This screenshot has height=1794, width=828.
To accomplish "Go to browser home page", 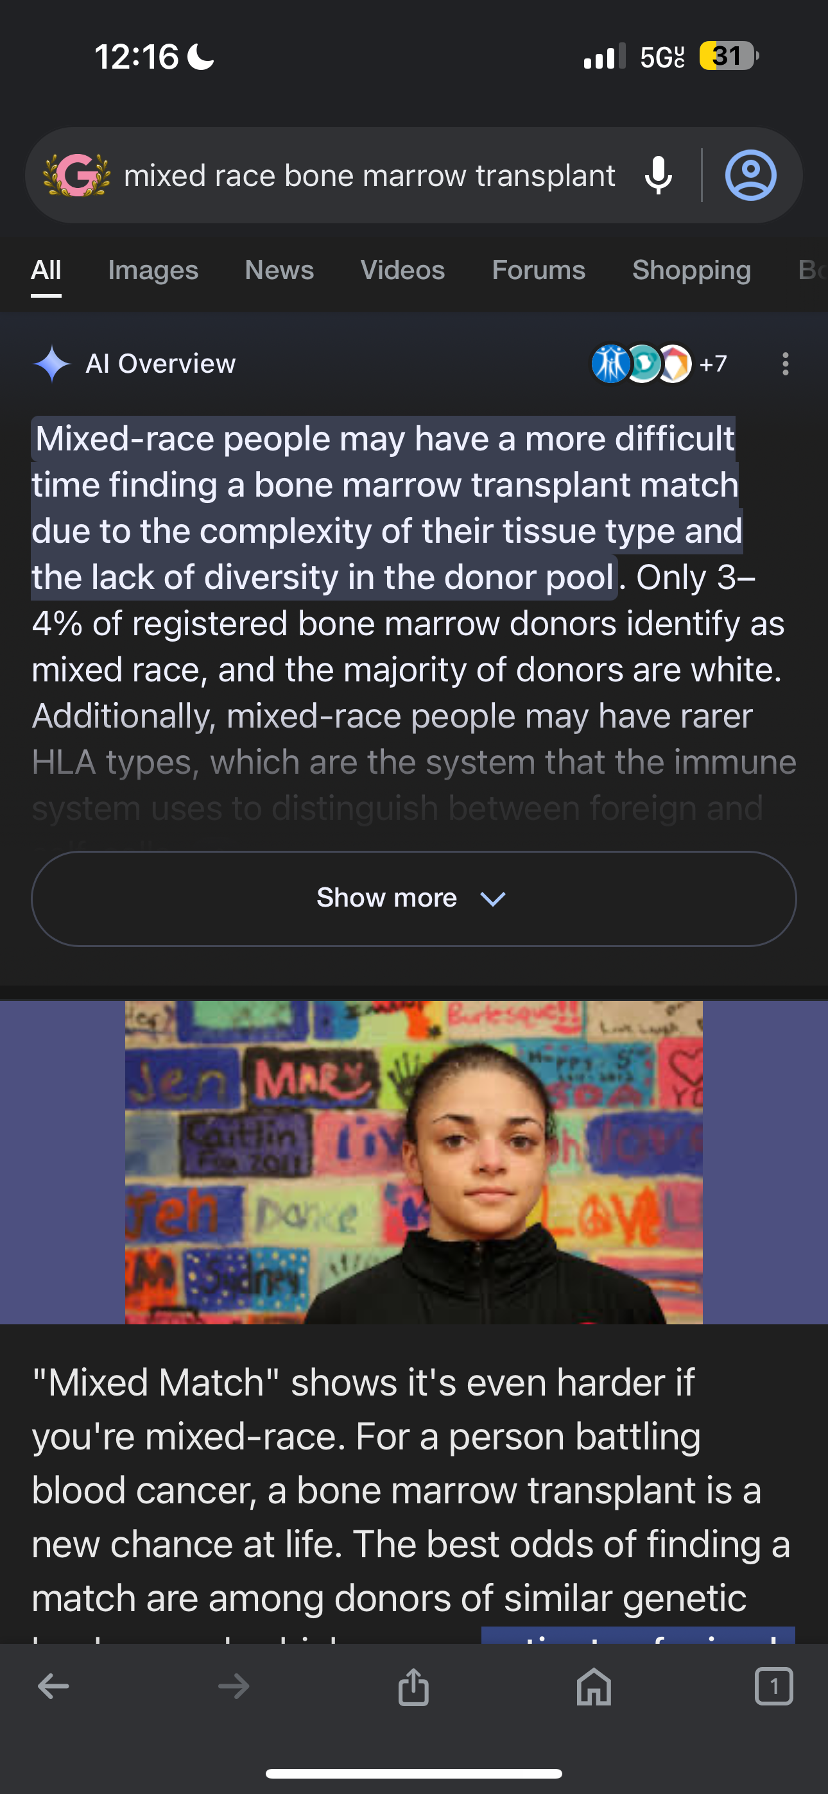I will (x=594, y=1686).
